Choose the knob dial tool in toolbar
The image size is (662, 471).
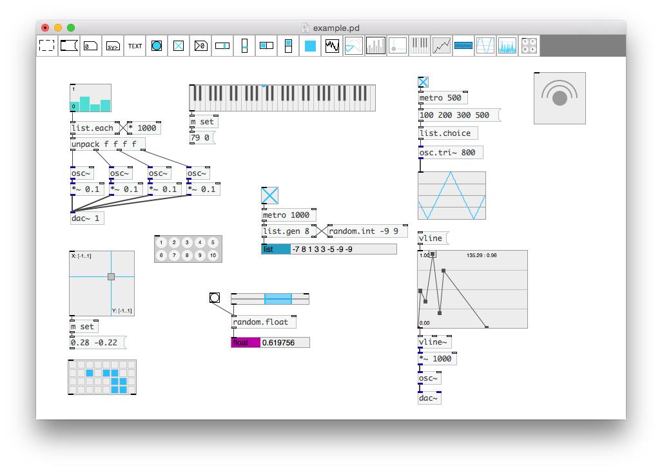point(354,46)
